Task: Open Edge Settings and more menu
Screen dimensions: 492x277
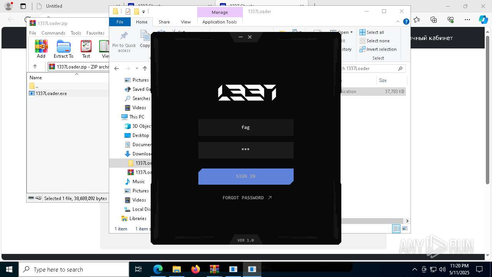Action: pyautogui.click(x=467, y=20)
